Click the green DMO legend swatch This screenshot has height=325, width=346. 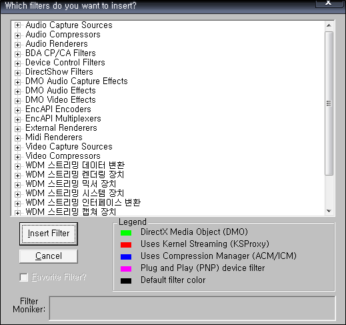126,233
